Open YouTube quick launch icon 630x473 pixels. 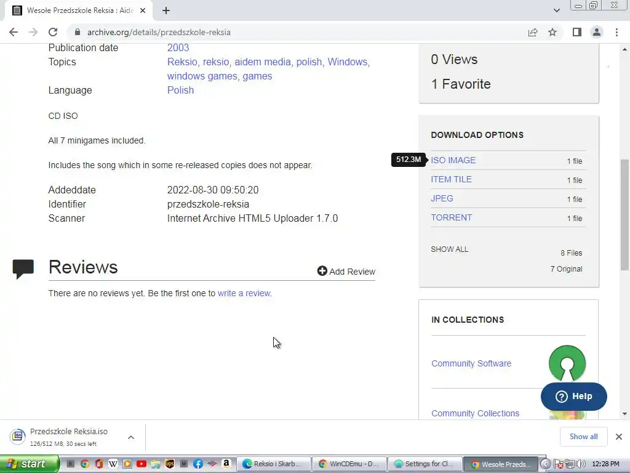(x=141, y=464)
